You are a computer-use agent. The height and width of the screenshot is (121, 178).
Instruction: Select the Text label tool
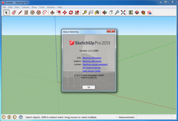(91, 13)
